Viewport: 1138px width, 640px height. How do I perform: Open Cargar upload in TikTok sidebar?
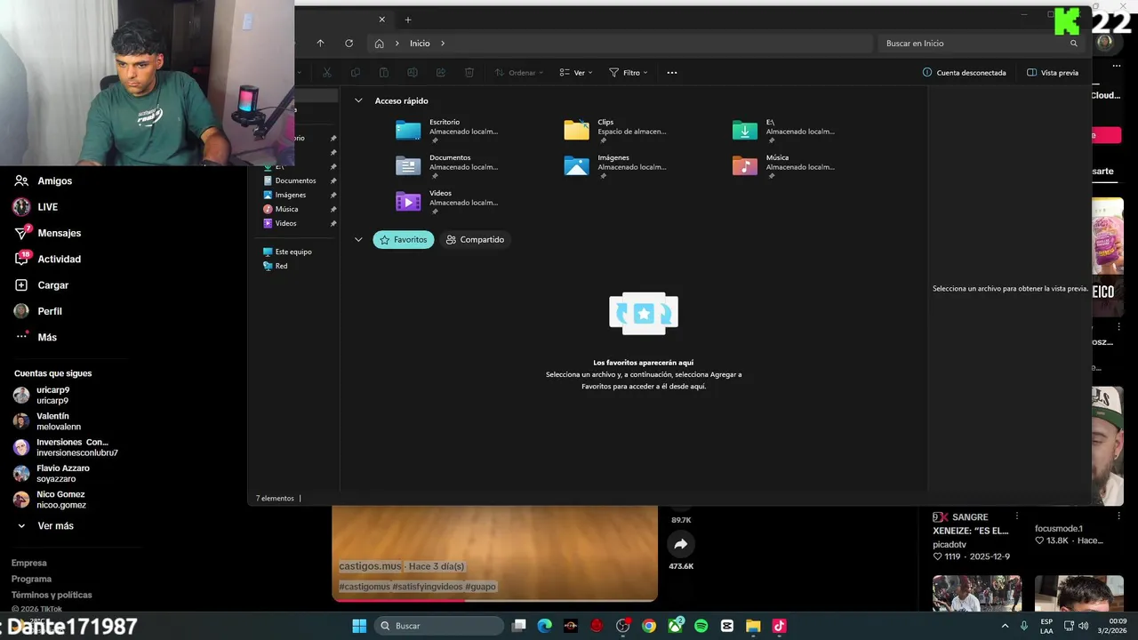coord(42,285)
